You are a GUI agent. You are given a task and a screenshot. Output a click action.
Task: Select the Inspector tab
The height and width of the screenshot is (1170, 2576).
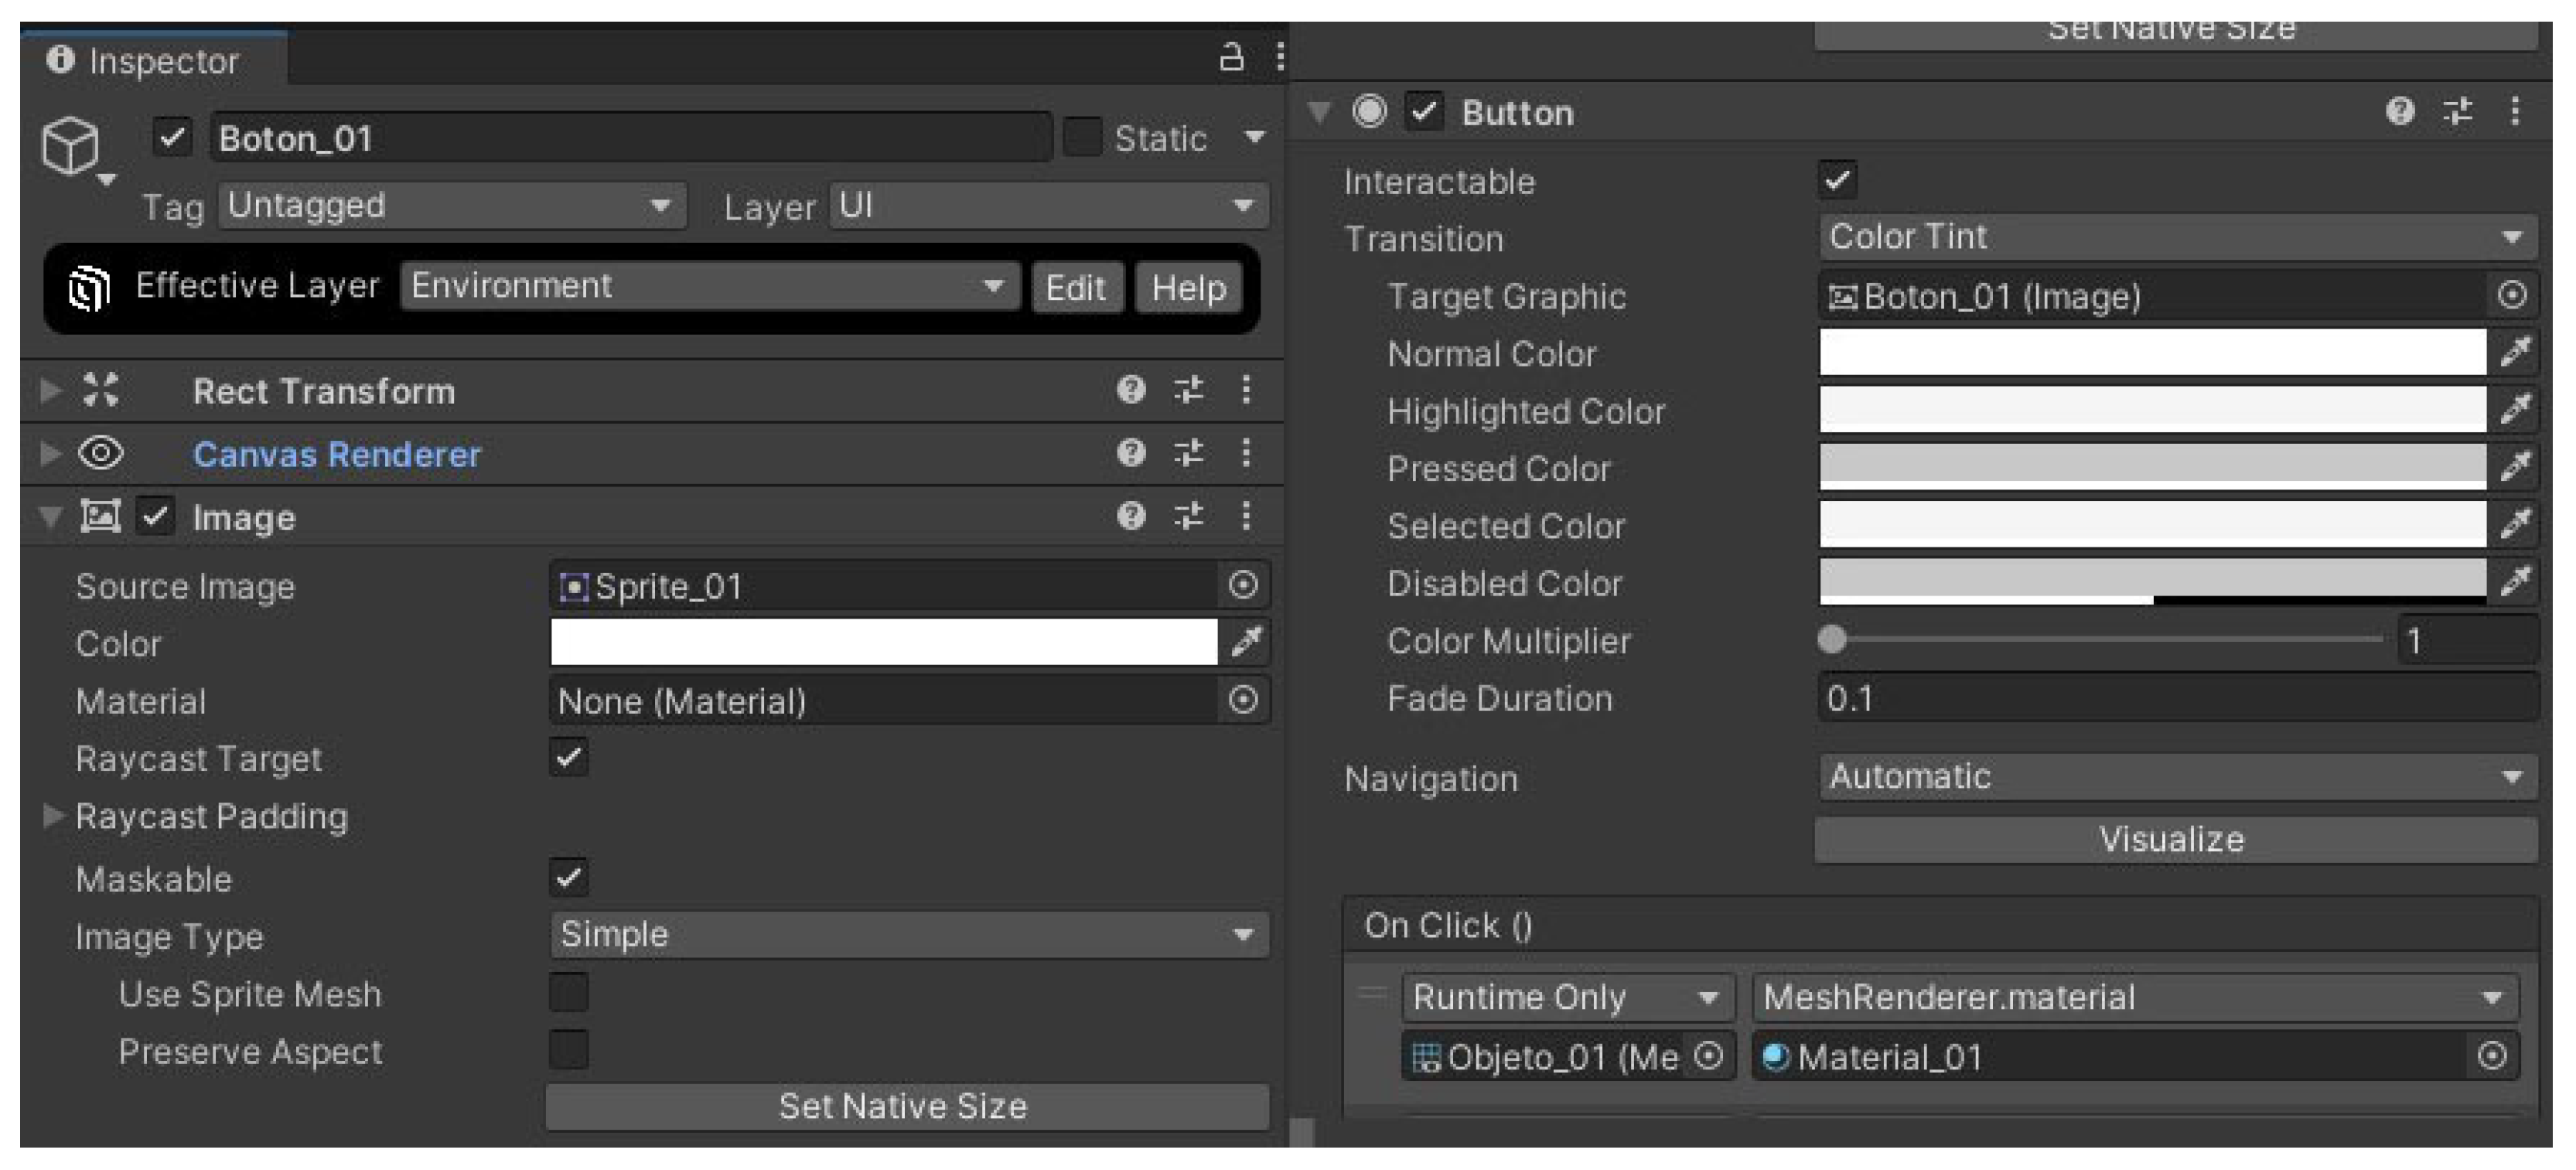click(152, 61)
